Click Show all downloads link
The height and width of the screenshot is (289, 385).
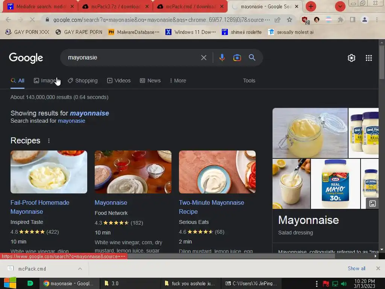pos(356,268)
